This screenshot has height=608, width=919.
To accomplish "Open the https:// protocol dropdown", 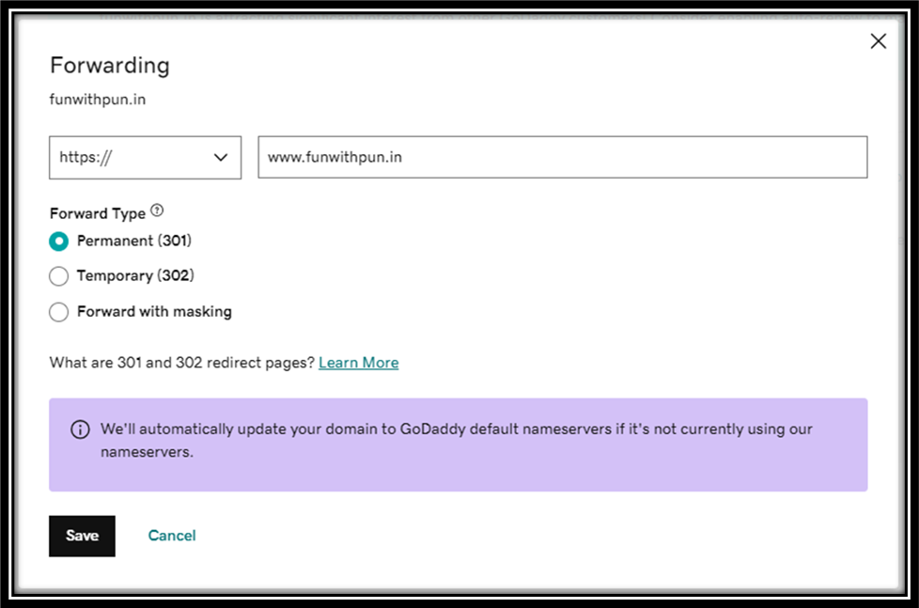I will click(x=145, y=158).
